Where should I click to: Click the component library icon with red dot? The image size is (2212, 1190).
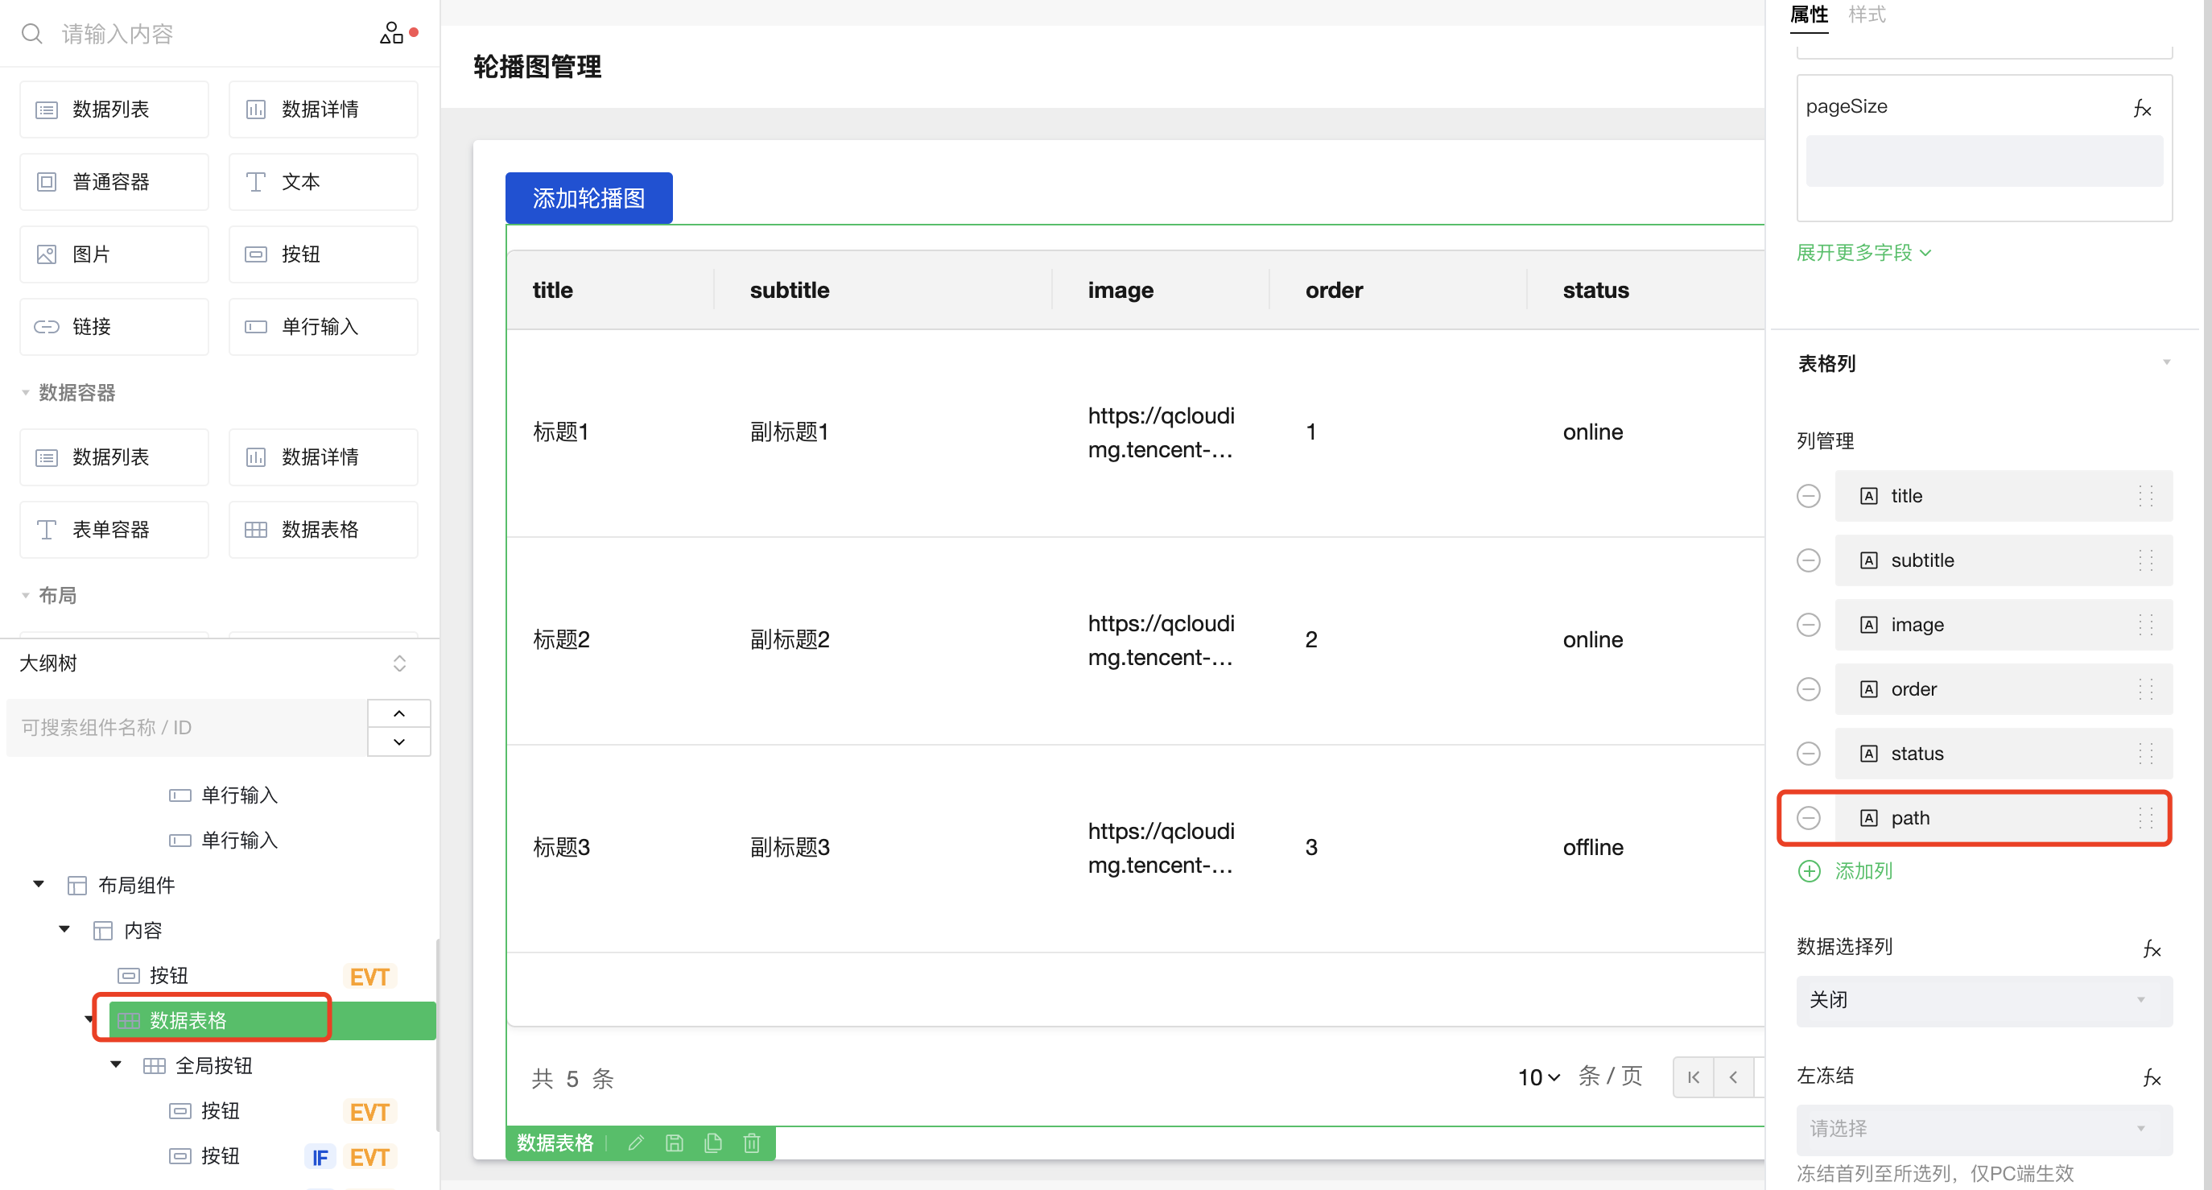pyautogui.click(x=391, y=34)
